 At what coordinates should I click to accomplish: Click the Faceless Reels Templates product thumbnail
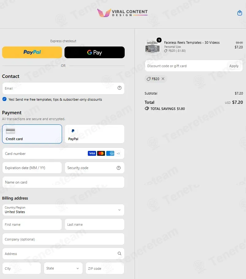click(x=152, y=46)
